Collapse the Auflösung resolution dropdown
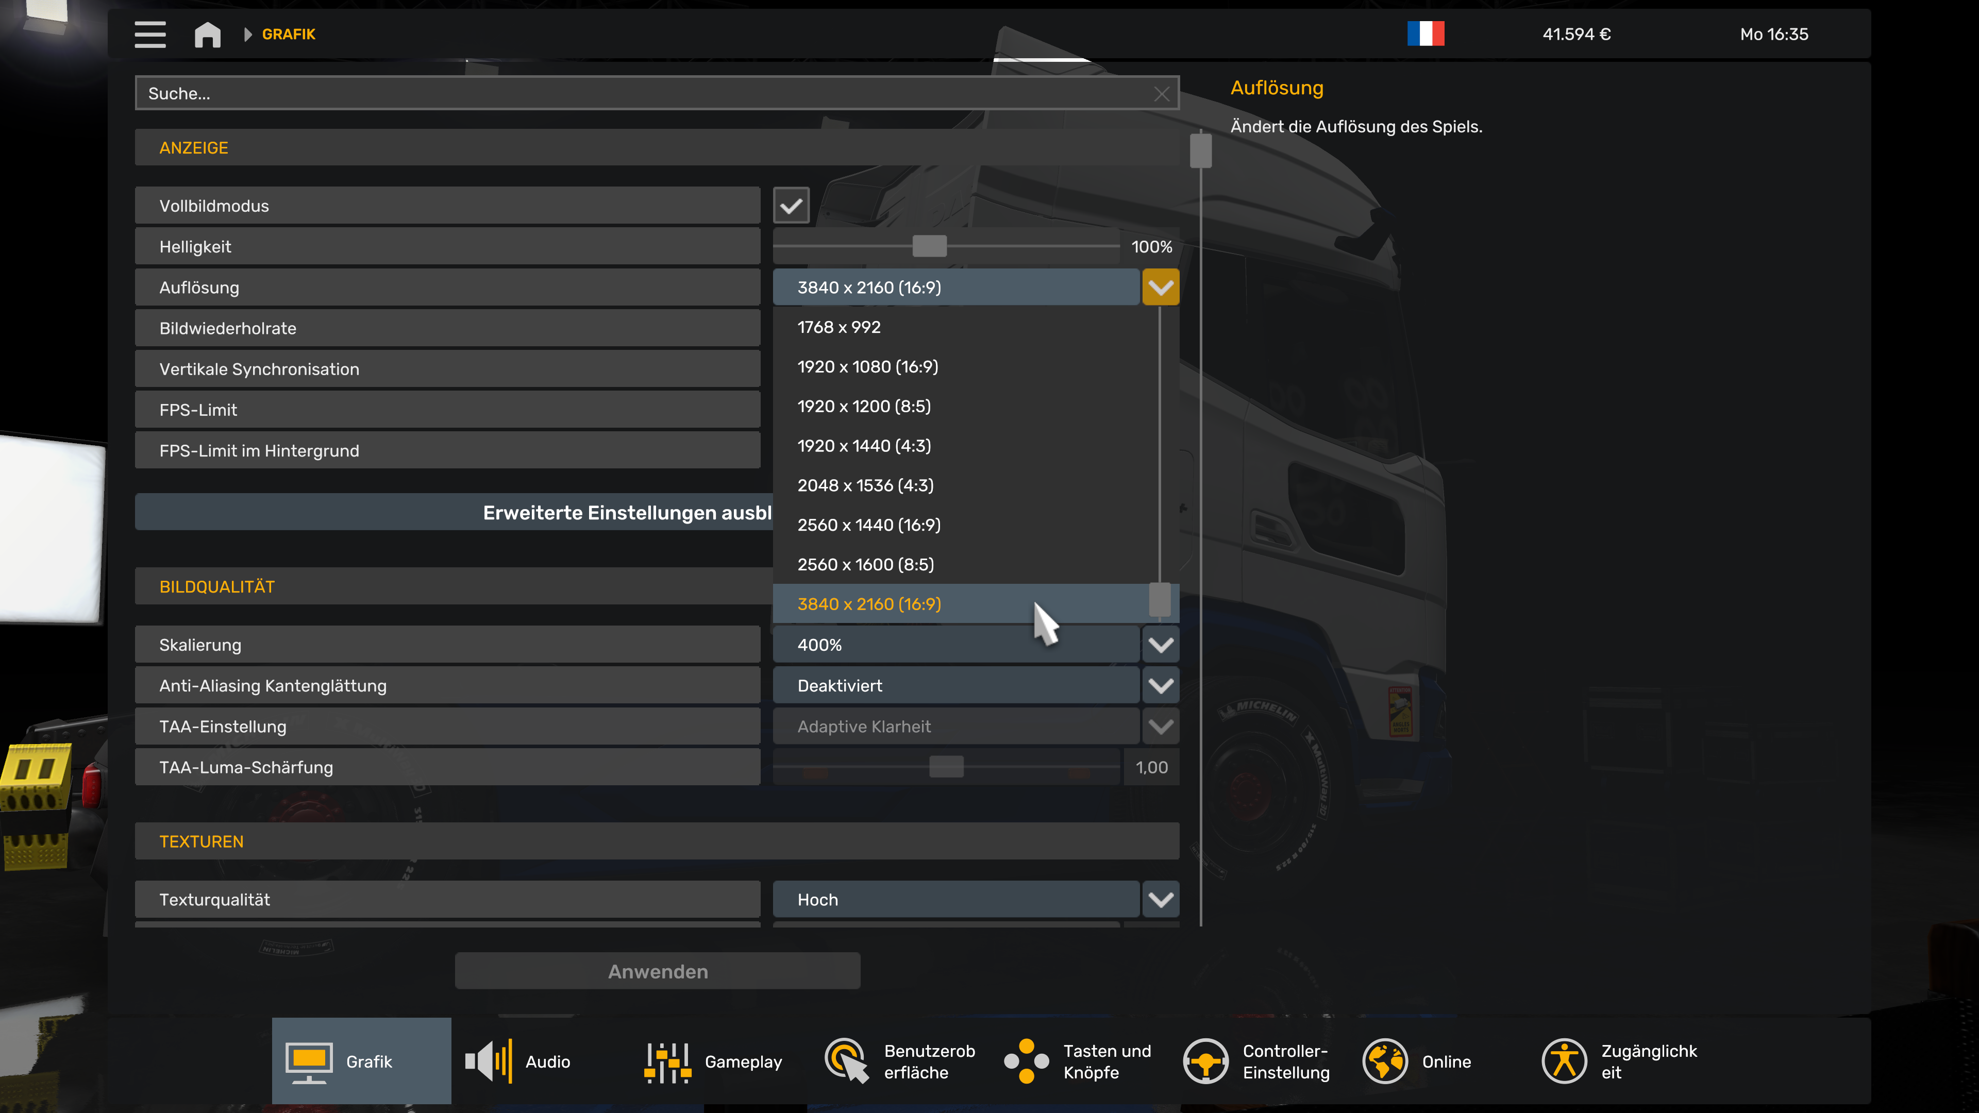Image resolution: width=1979 pixels, height=1113 pixels. click(x=1160, y=286)
